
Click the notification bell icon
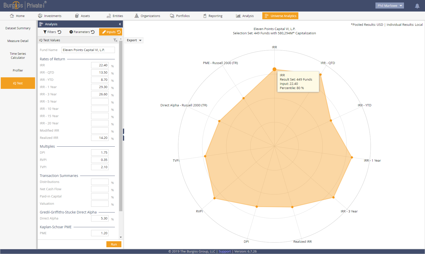tap(417, 6)
